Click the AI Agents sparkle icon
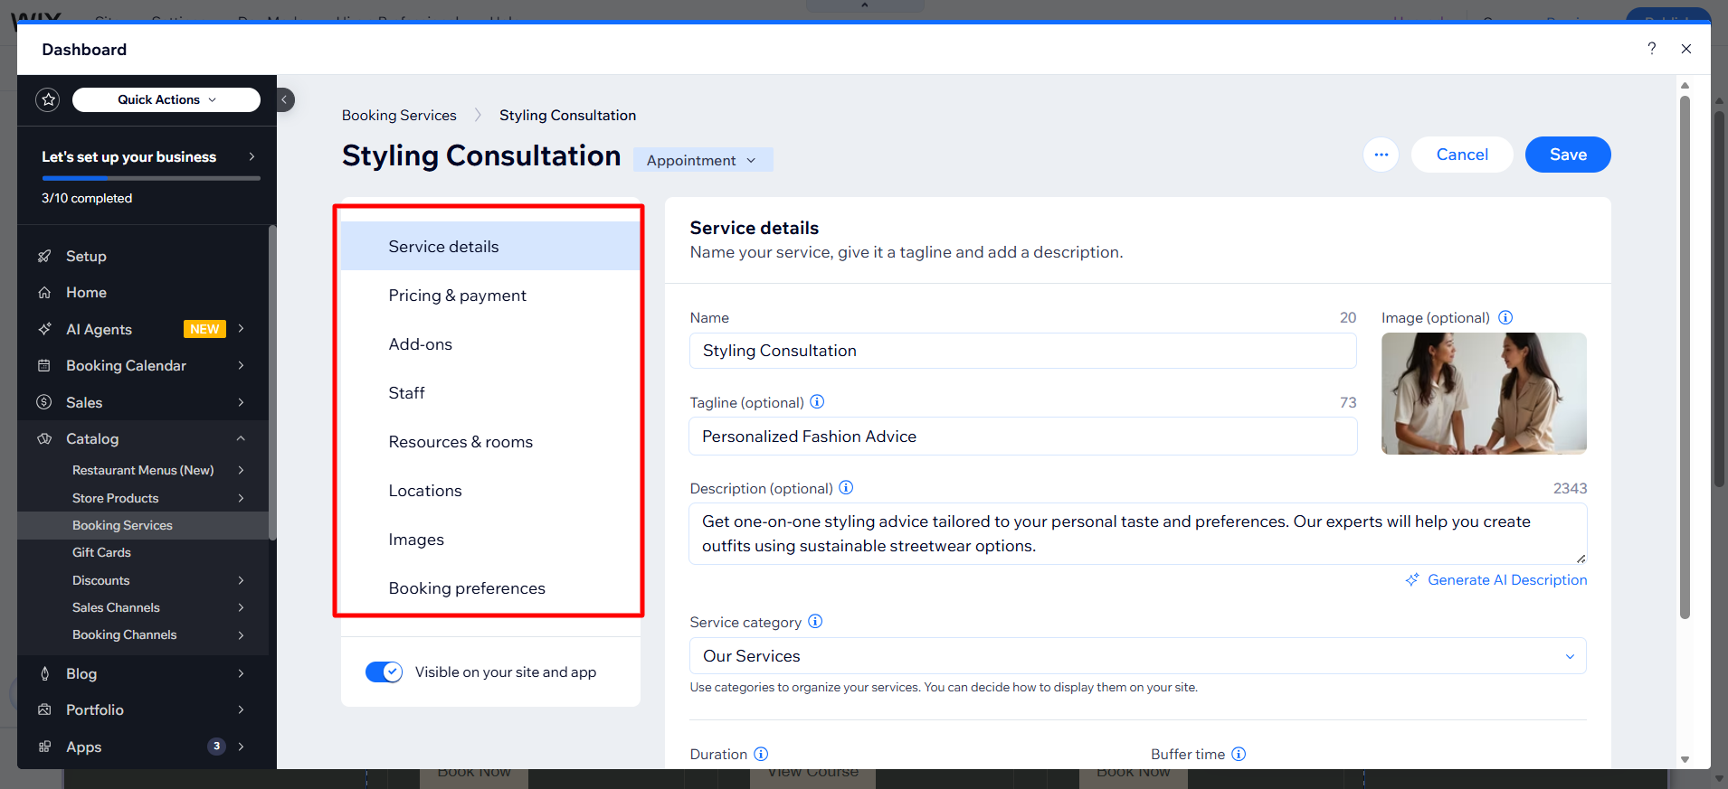This screenshot has width=1728, height=789. (x=44, y=329)
